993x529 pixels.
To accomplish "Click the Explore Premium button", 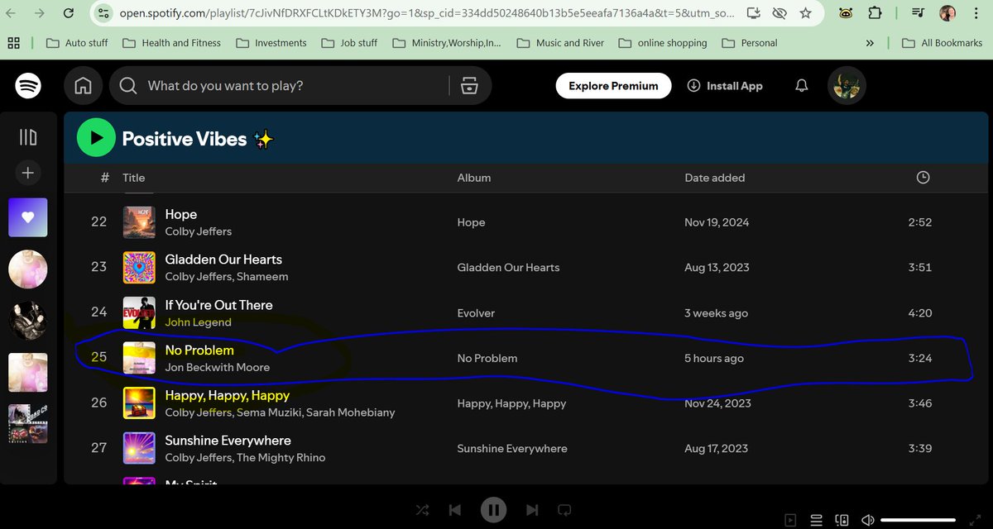I will (x=613, y=86).
